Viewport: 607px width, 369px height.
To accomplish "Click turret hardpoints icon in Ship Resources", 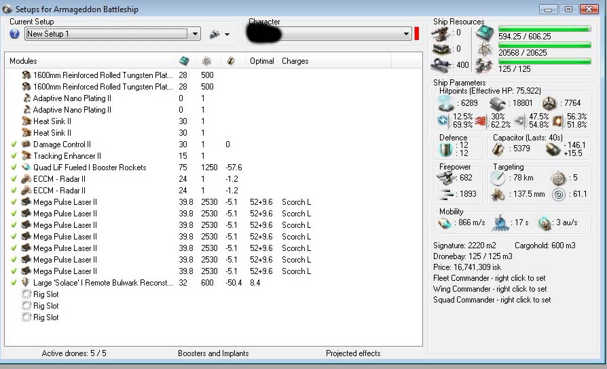I will click(441, 35).
